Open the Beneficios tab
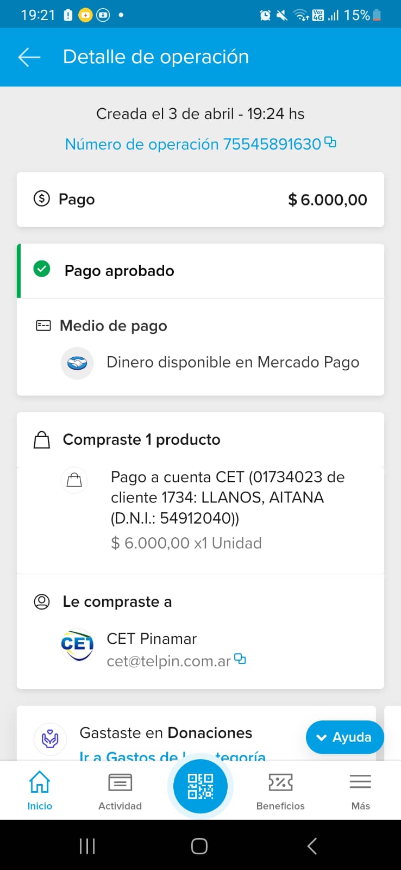Viewport: 401px width, 870px height. pyautogui.click(x=280, y=790)
